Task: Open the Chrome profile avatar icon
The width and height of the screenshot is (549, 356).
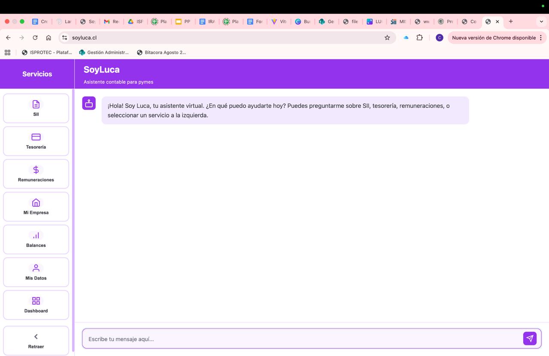Action: (439, 38)
